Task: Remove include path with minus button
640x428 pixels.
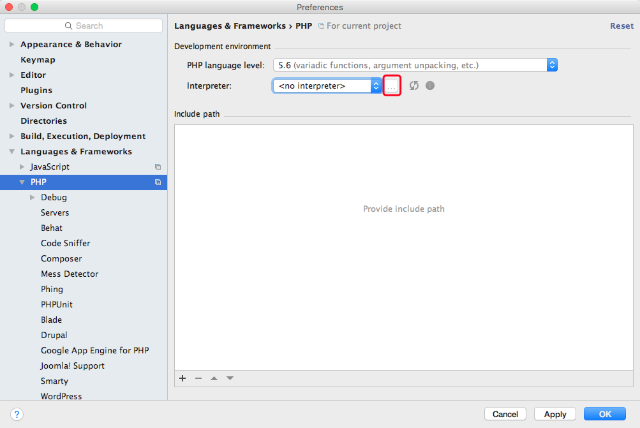Action: (198, 378)
